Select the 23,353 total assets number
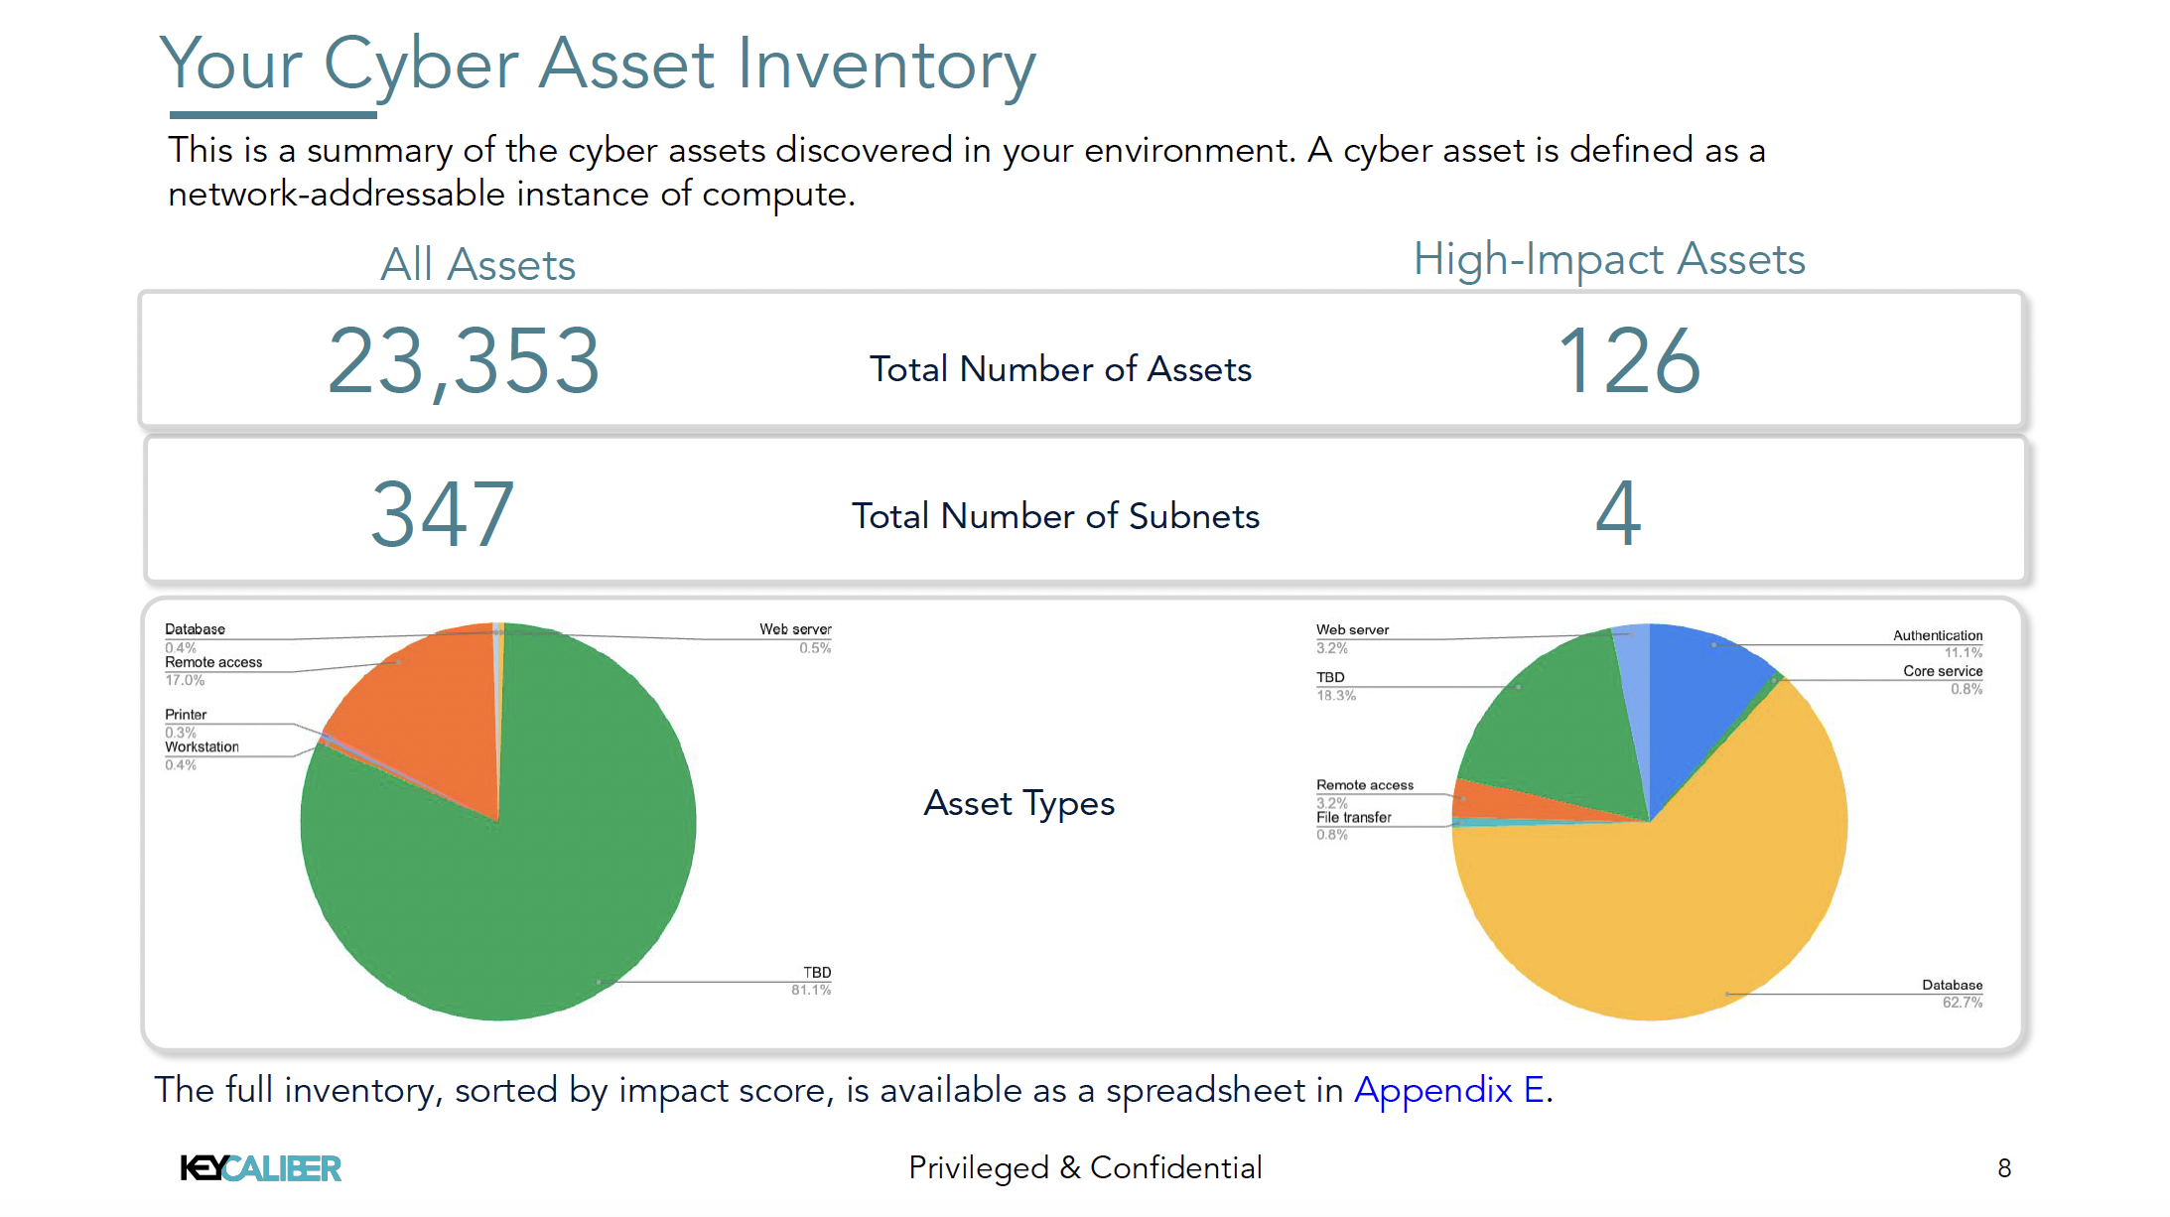Image resolution: width=2170 pixels, height=1217 pixels. [464, 361]
